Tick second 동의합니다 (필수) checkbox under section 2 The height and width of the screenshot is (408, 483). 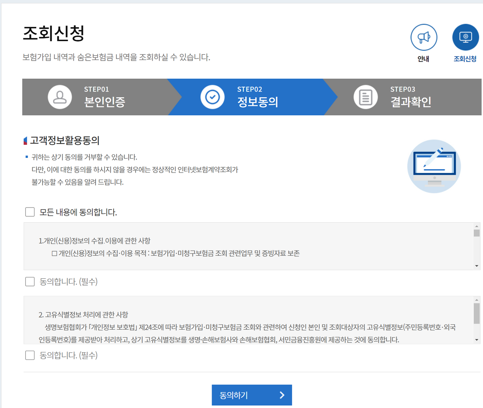[x=30, y=355]
